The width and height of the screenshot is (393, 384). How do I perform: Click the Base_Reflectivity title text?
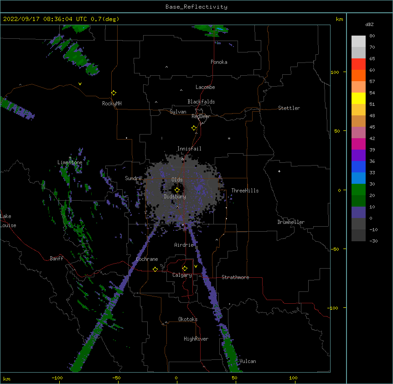coord(196,7)
